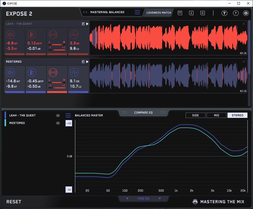Click the true peak meter icon for Leah track
The width and height of the screenshot is (253, 209).
pyautogui.click(x=32, y=35)
